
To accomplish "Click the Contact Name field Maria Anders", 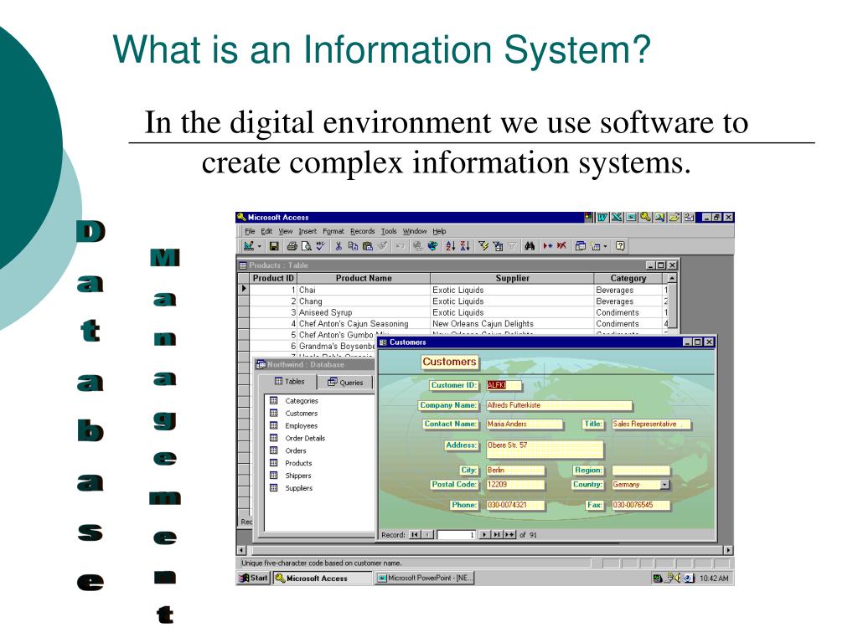I will click(525, 424).
